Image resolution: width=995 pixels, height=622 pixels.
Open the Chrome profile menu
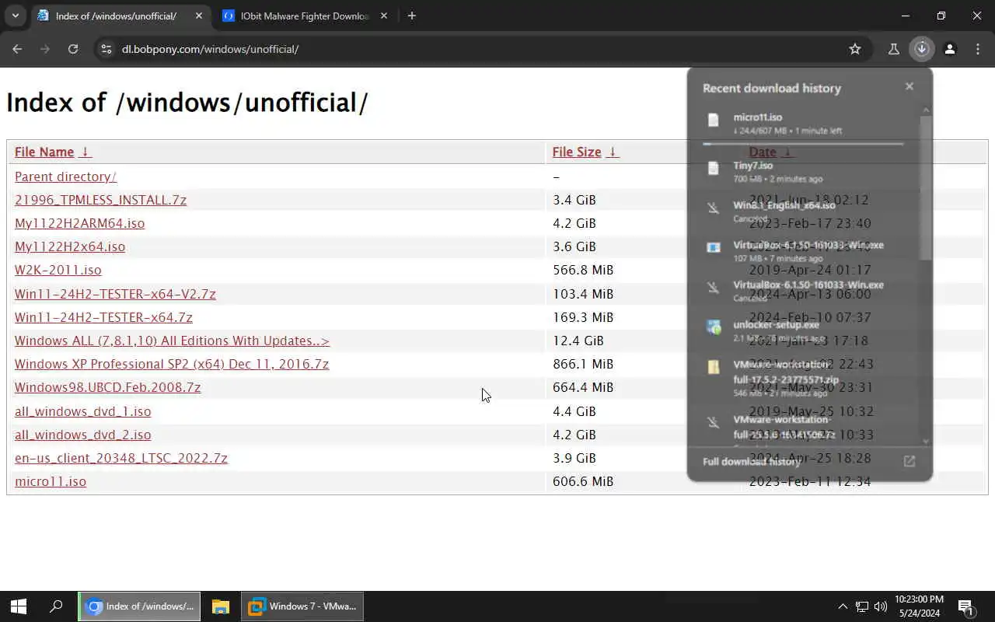[x=950, y=49]
